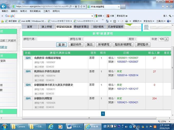Click 編輯 for 桃源仙谷步道生態訪查 course

click(28, 71)
